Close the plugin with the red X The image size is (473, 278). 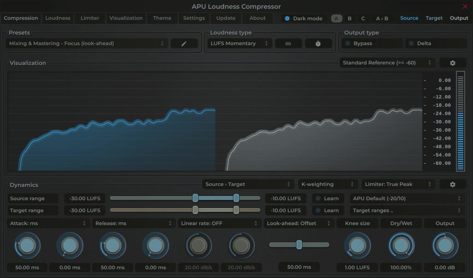[x=465, y=6]
